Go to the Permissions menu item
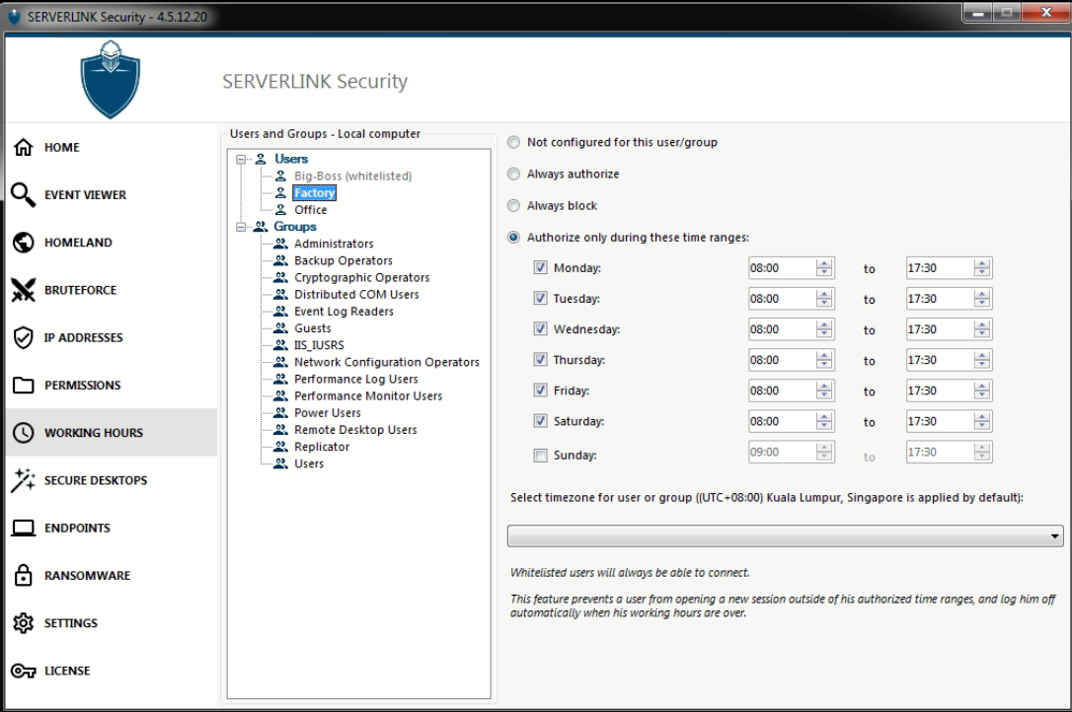This screenshot has height=712, width=1072. pyautogui.click(x=82, y=386)
